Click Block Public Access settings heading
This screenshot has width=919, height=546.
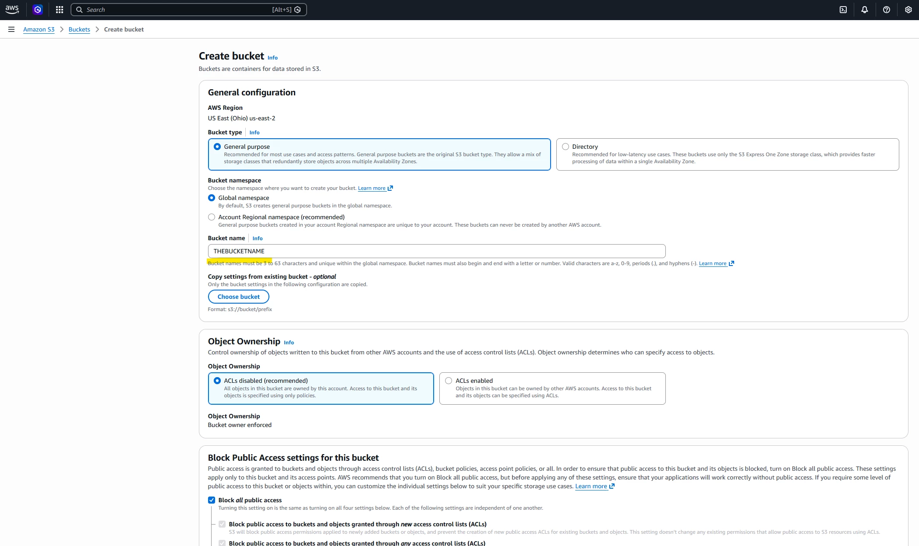[293, 458]
